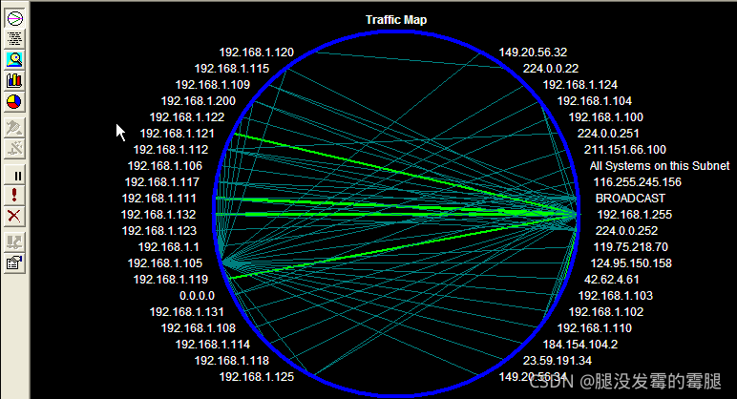Select external host 23.59.191.34 label

pos(558,361)
